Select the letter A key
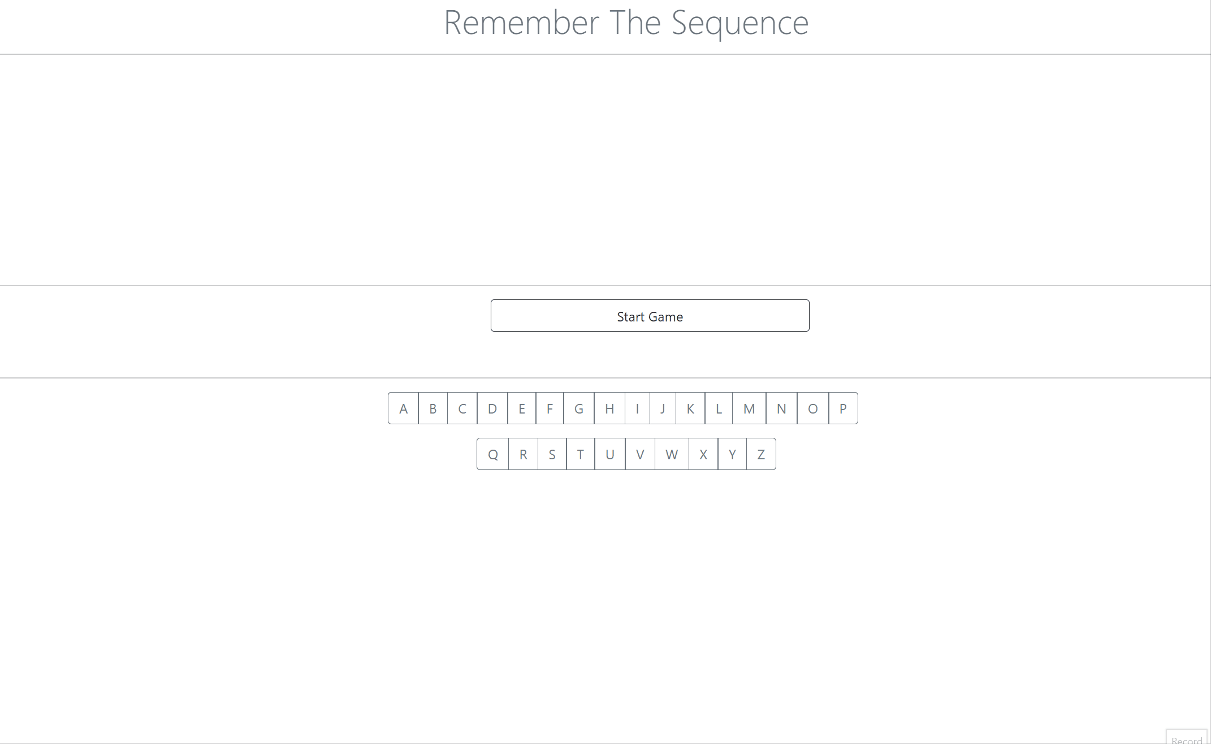Image resolution: width=1211 pixels, height=744 pixels. tap(403, 408)
